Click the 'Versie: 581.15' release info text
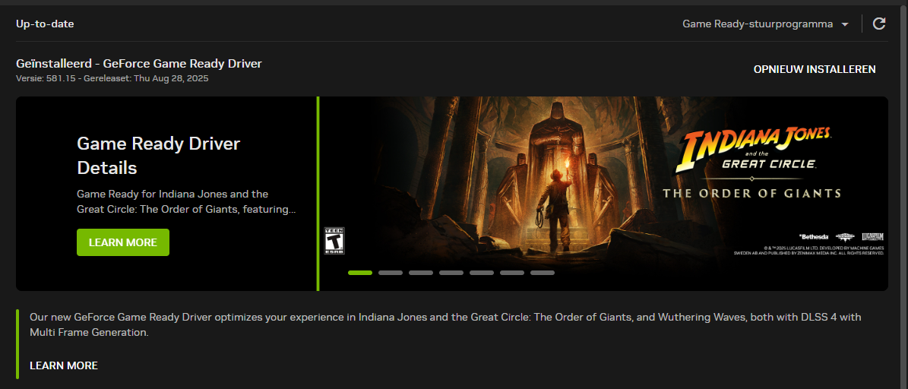This screenshot has height=389, width=908. [112, 78]
